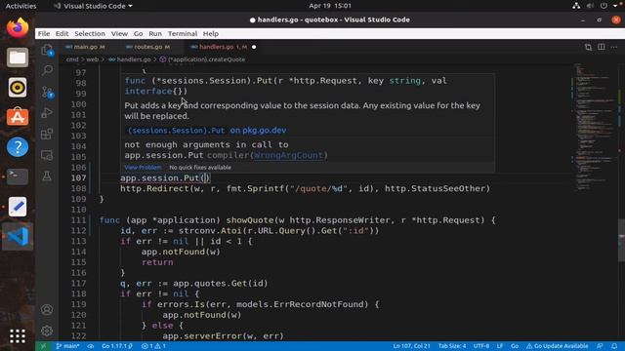Change Tab Size: 4 indentation setting
Viewport: 625px width, 351px height.
pyautogui.click(x=451, y=346)
